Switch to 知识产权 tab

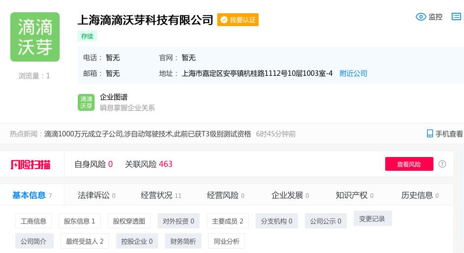click(x=355, y=195)
